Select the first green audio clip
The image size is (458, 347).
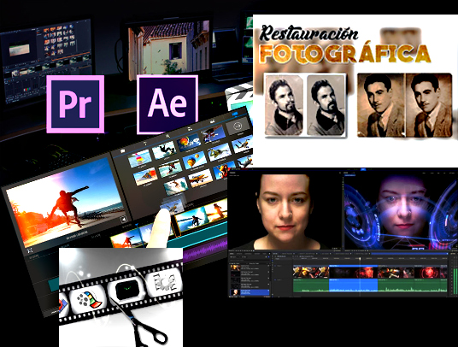click(311, 285)
